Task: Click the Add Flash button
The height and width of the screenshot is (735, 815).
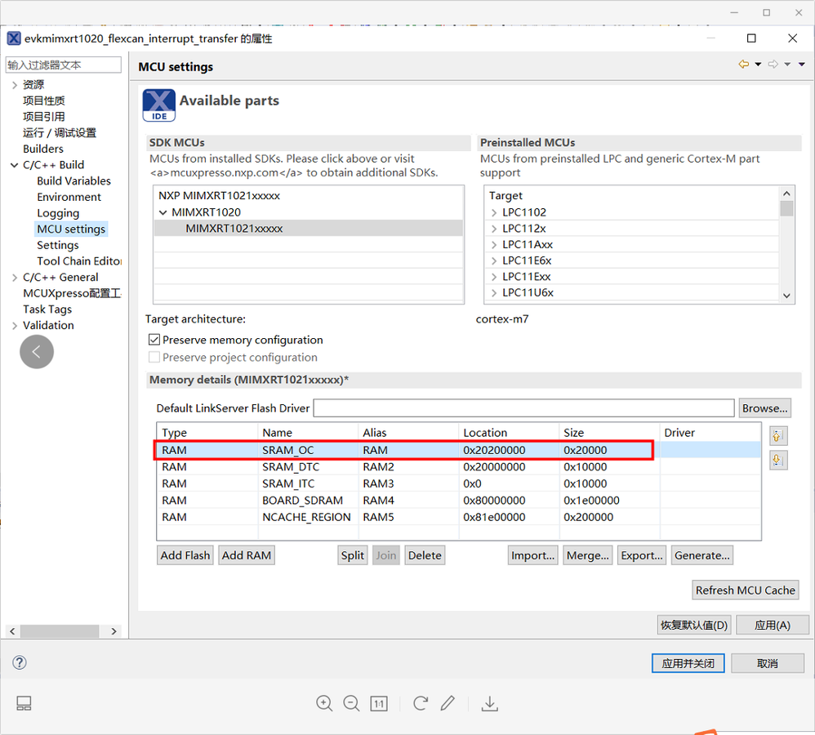Action: [x=185, y=555]
